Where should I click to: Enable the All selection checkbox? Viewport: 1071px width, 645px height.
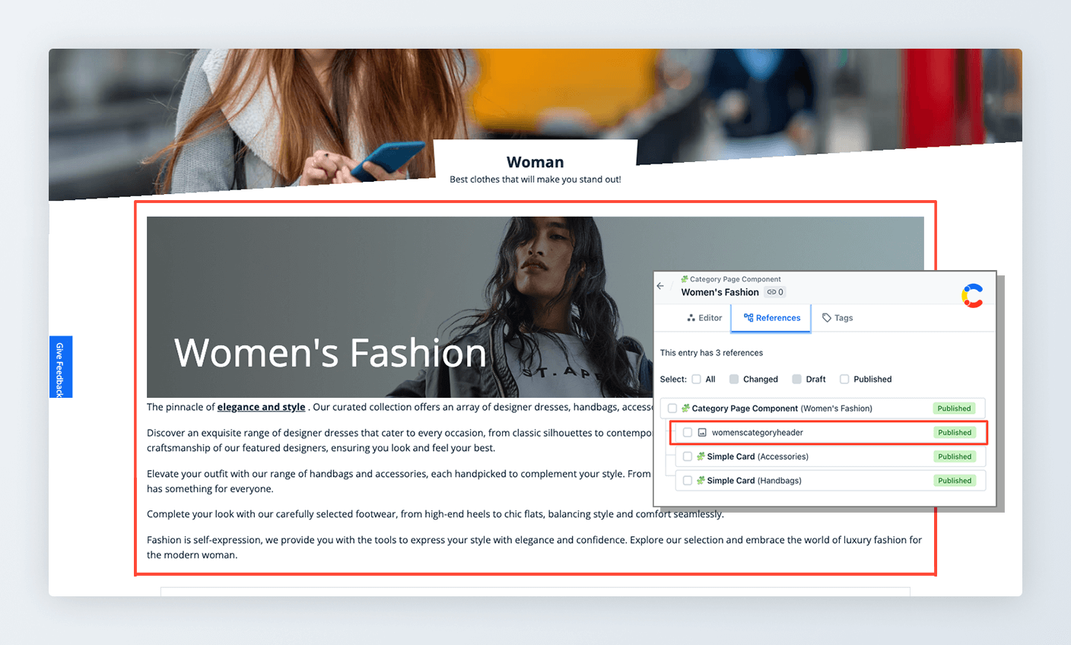tap(696, 379)
